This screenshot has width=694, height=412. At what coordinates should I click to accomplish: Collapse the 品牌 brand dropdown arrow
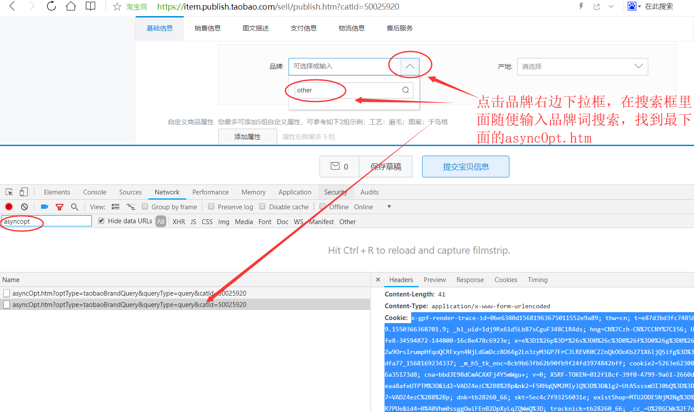coord(410,66)
